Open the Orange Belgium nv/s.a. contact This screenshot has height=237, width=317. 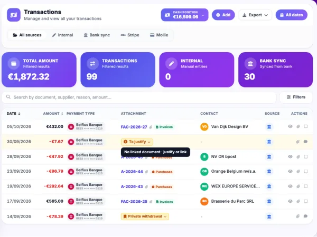click(x=234, y=172)
